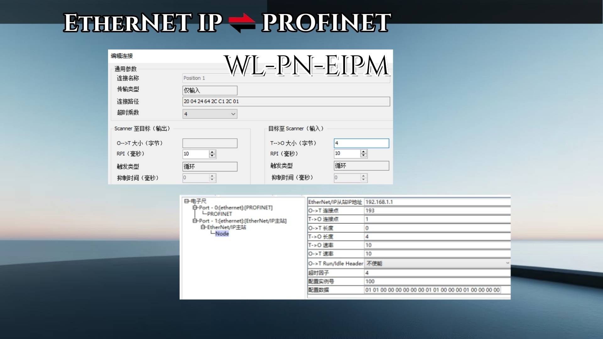Click the T-->O 大小 byte size field
The image size is (603, 339).
pos(361,143)
